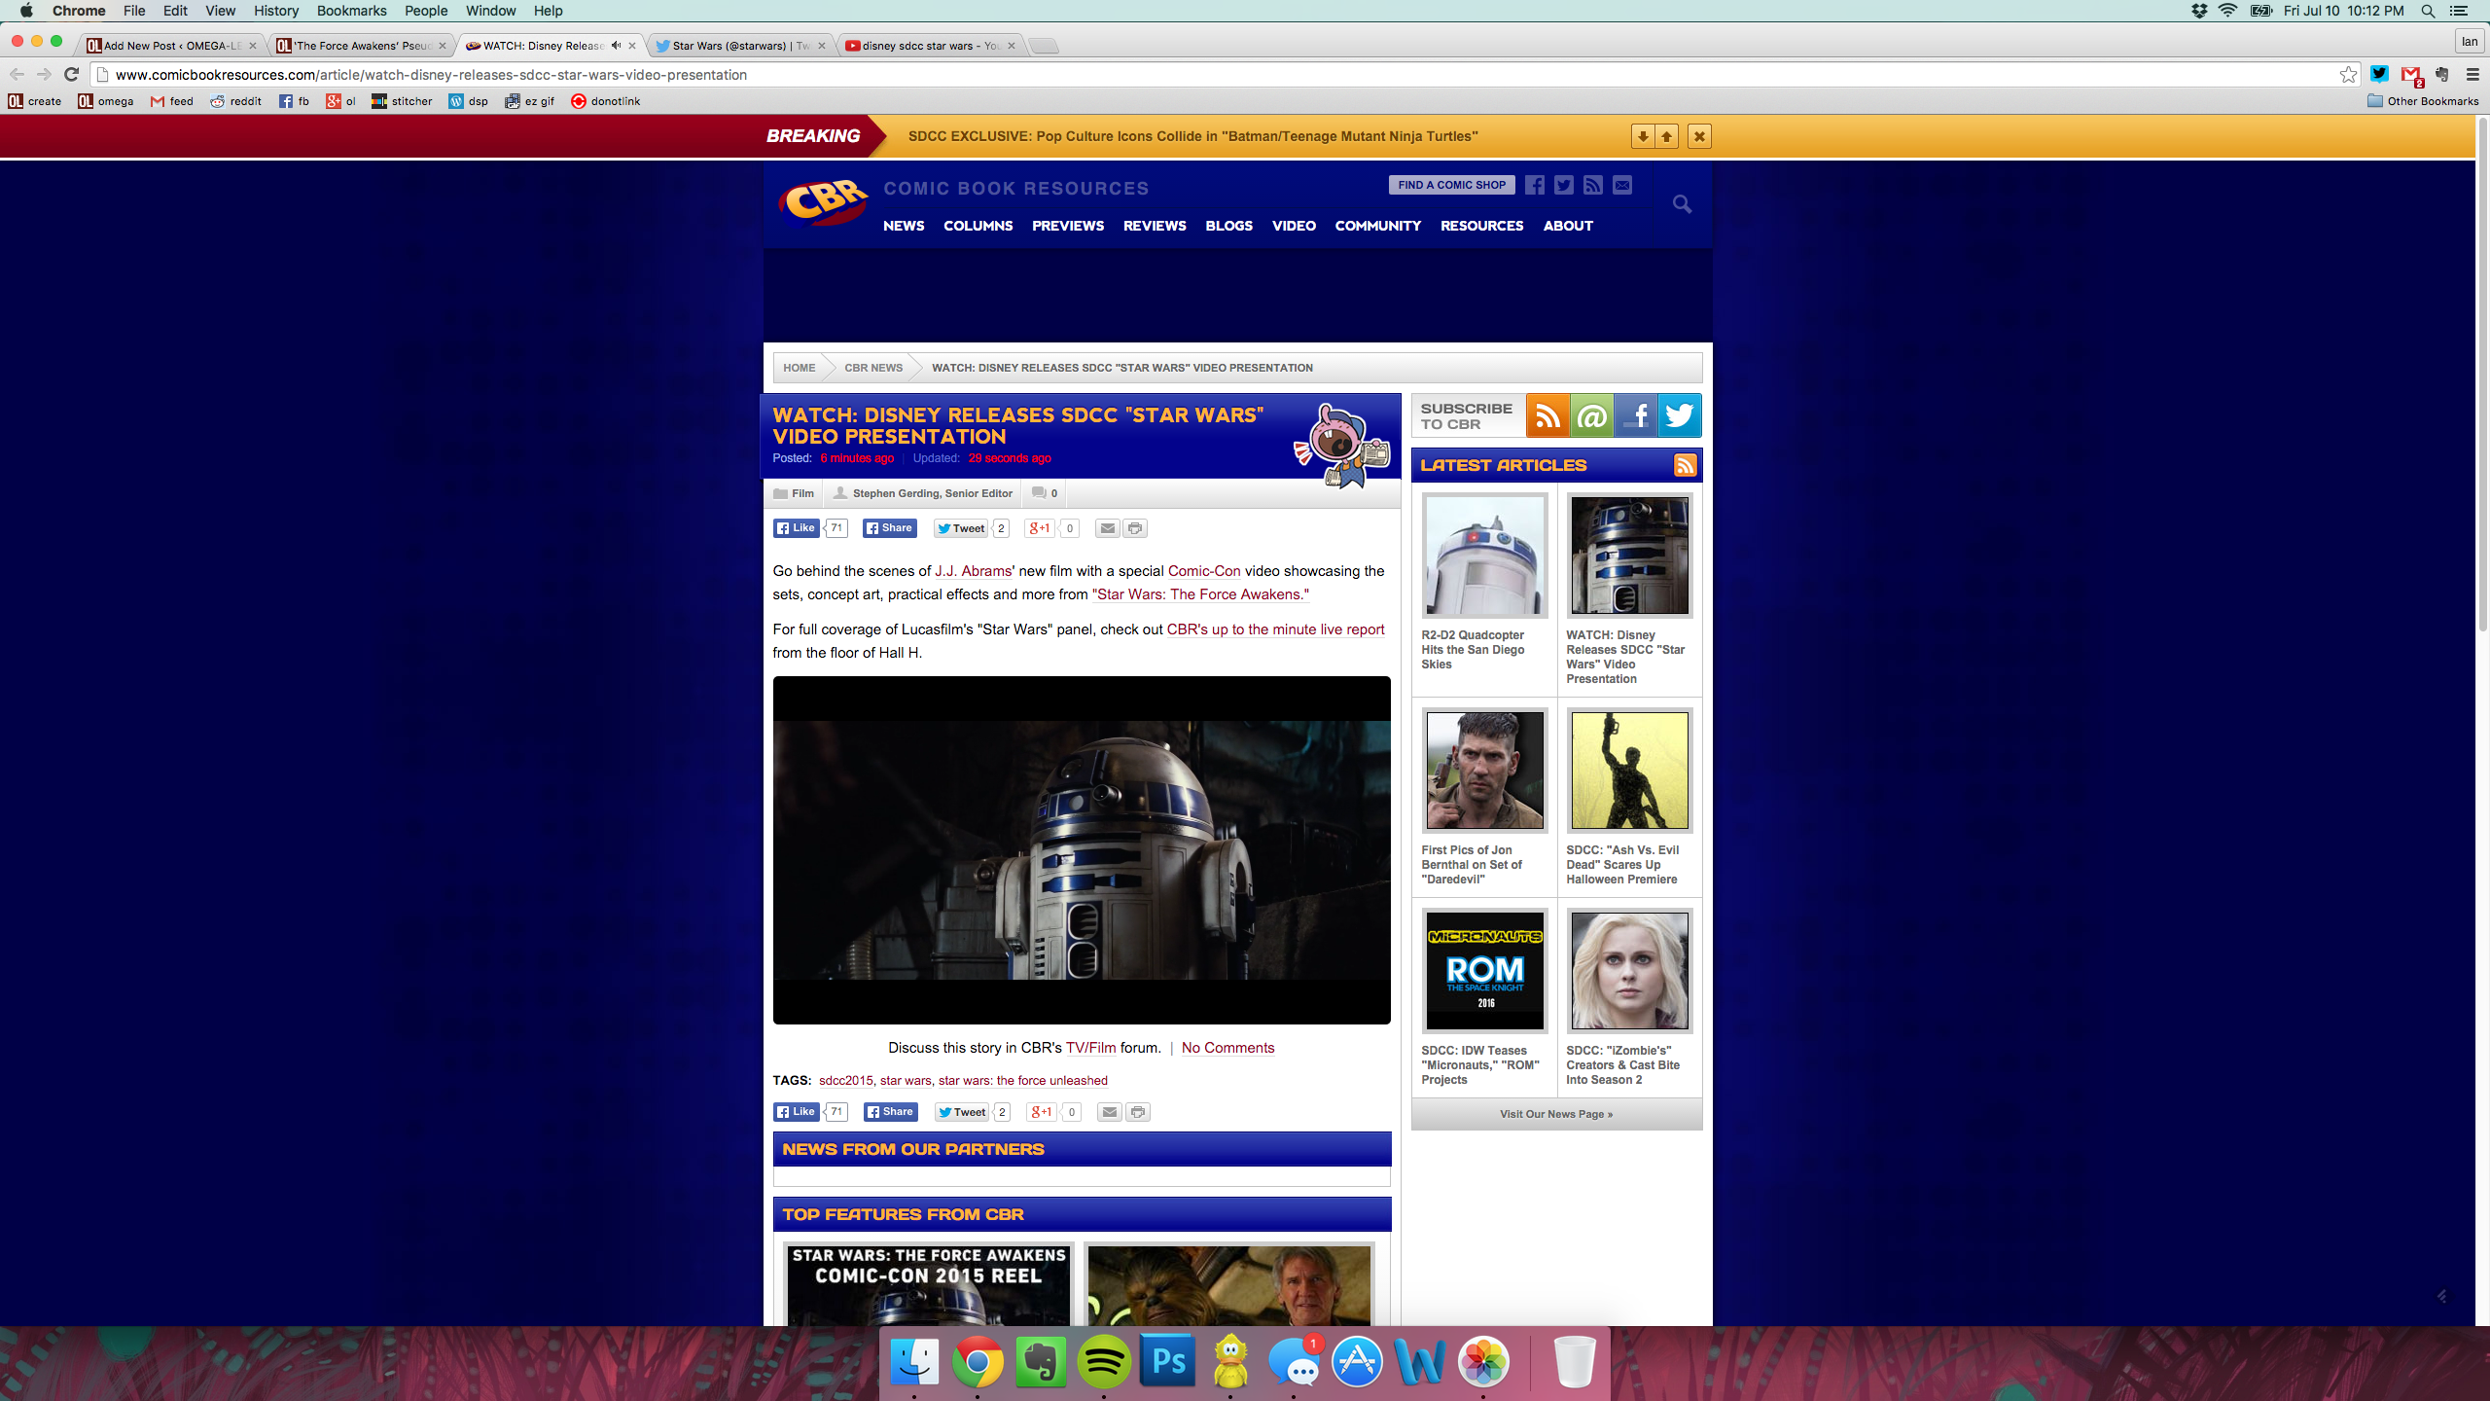Image resolution: width=2490 pixels, height=1401 pixels.
Task: Click the green email subscribe icon
Action: tap(1591, 416)
